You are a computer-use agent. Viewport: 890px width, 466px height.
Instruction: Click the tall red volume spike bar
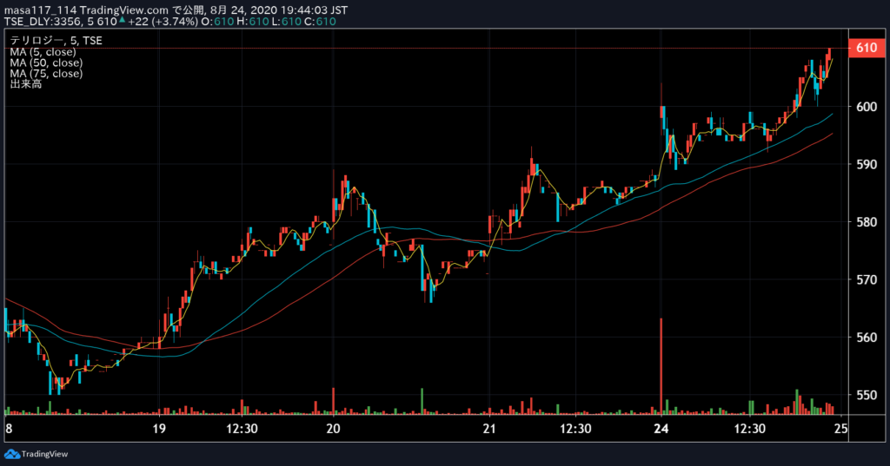pyautogui.click(x=661, y=366)
